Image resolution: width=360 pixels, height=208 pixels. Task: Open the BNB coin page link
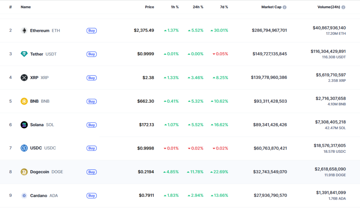pyautogui.click(x=40, y=101)
